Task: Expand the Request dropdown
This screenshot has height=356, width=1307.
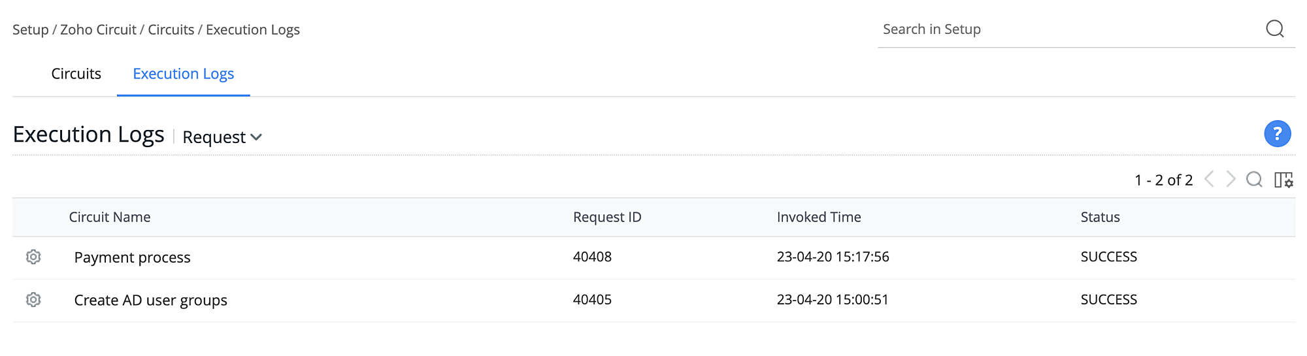Action: point(222,137)
